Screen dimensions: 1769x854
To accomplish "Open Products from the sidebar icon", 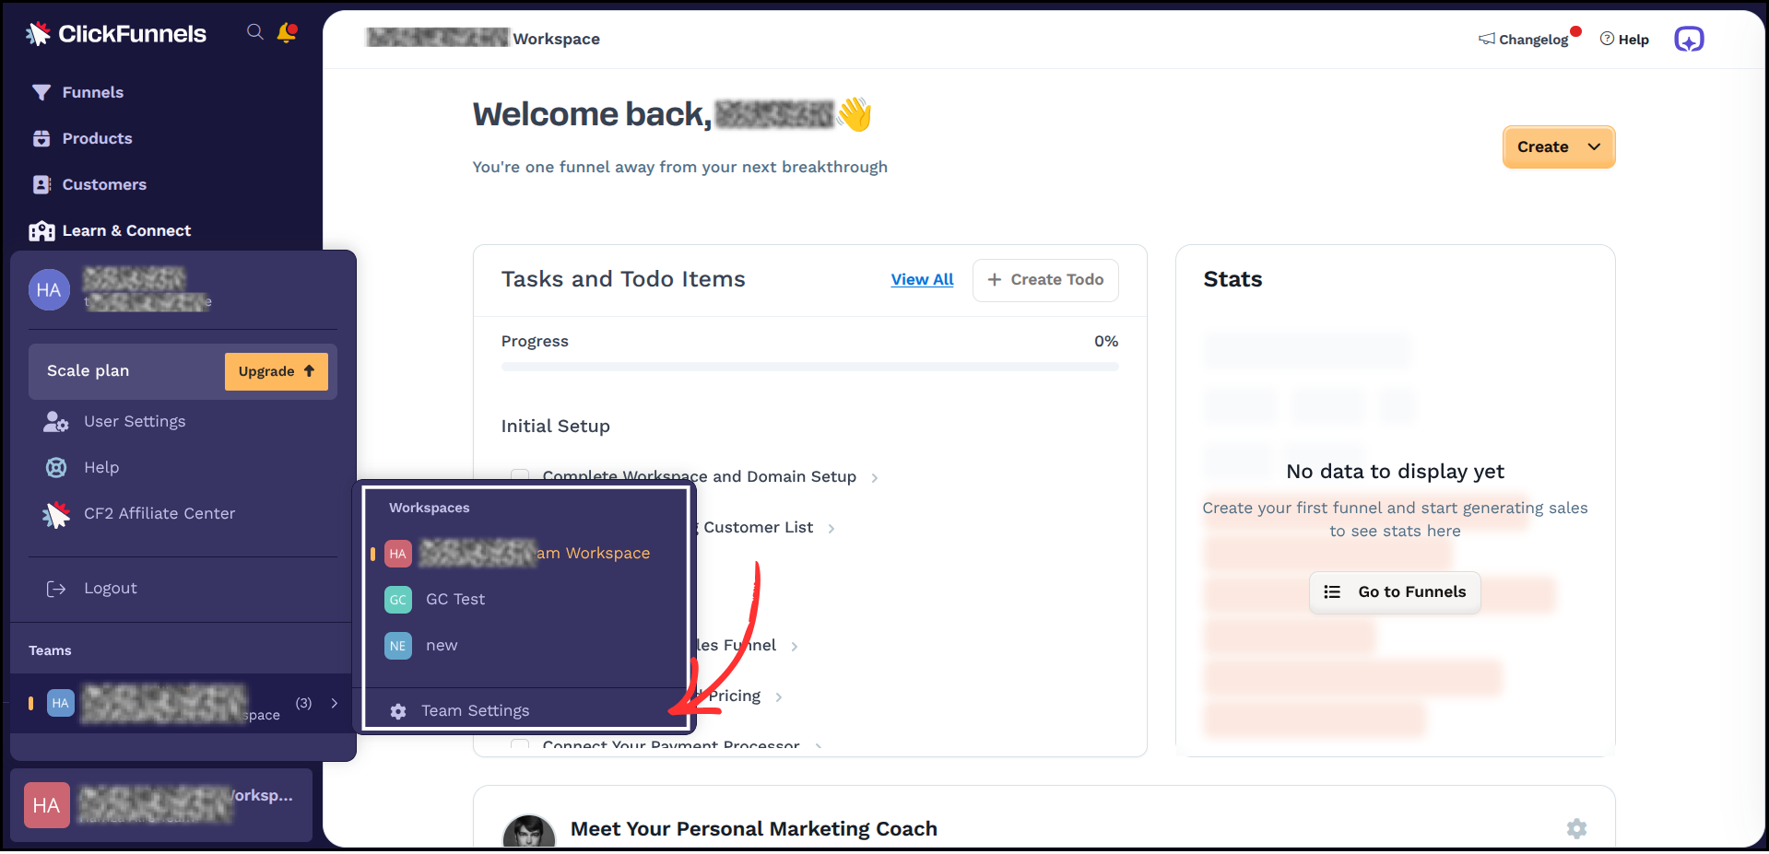I will tap(41, 138).
